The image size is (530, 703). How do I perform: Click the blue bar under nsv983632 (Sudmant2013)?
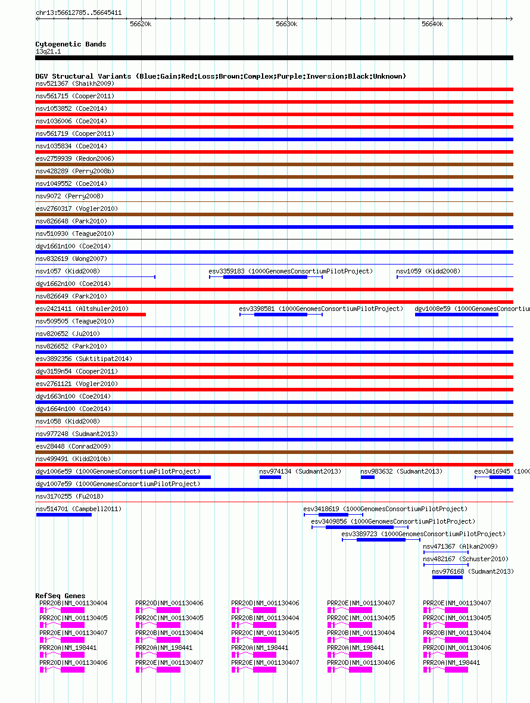click(367, 477)
